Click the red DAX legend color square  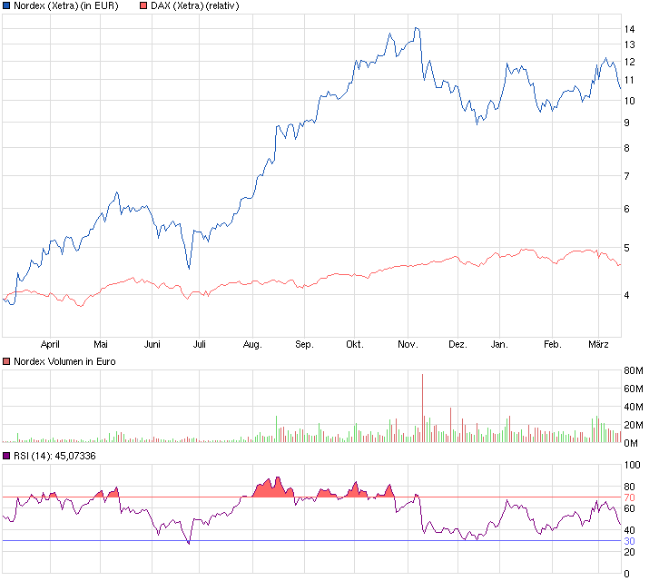pyautogui.click(x=143, y=5)
